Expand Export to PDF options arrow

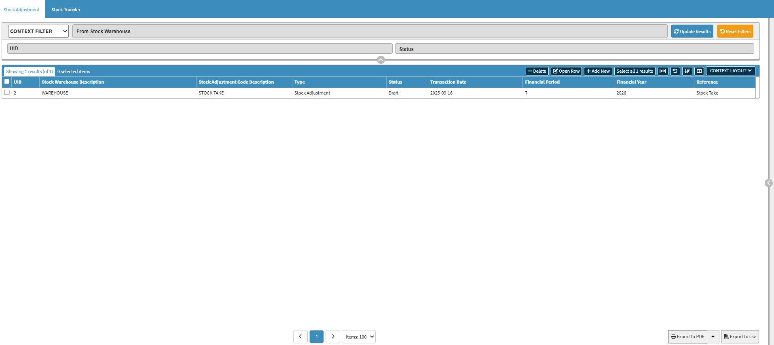[713, 337]
